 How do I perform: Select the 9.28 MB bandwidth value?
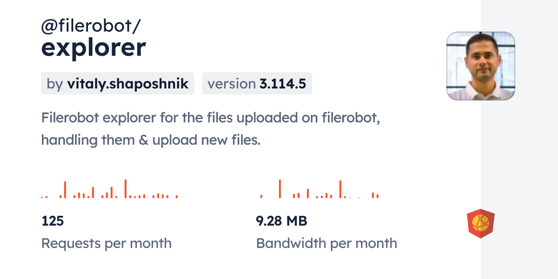click(282, 221)
